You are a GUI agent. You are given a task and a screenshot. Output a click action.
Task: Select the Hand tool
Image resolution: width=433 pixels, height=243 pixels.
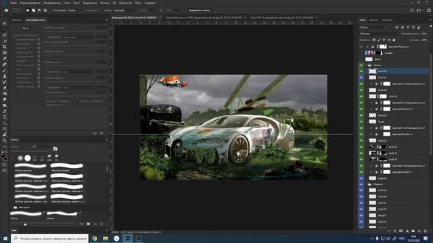point(5,134)
